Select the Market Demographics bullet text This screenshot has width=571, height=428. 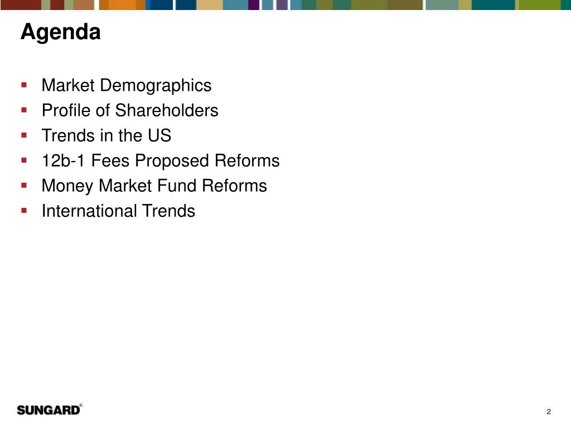tap(127, 86)
